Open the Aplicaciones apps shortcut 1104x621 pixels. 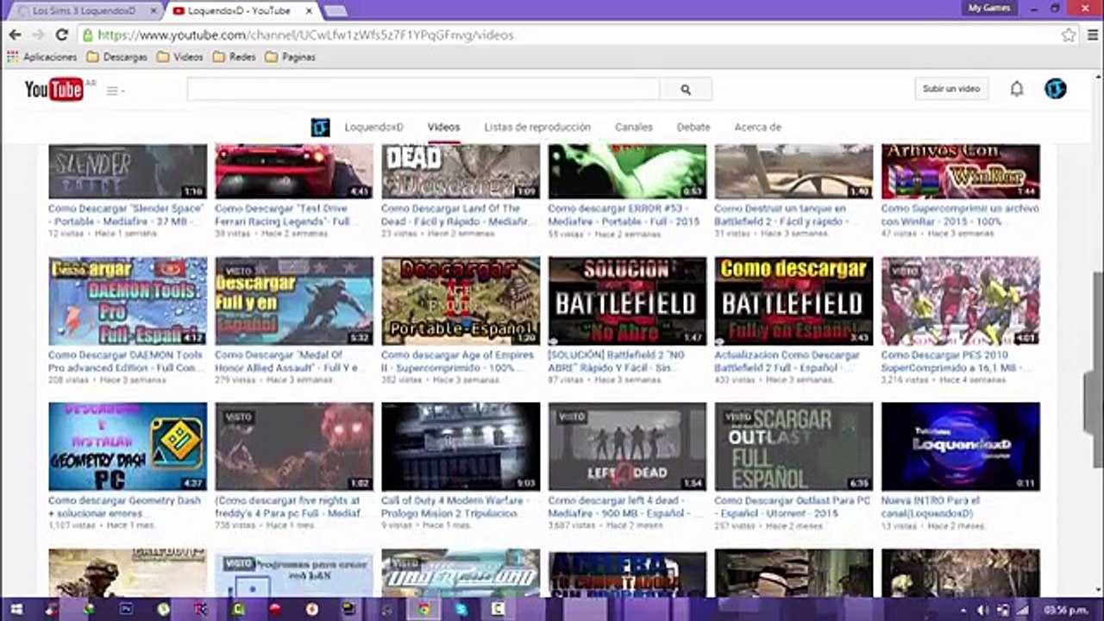pos(41,57)
